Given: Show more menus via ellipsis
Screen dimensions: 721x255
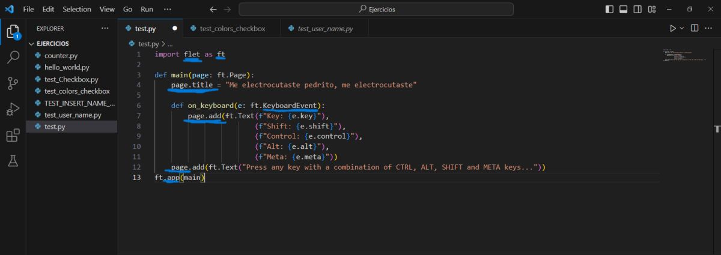Looking at the screenshot, I should (x=168, y=10).
